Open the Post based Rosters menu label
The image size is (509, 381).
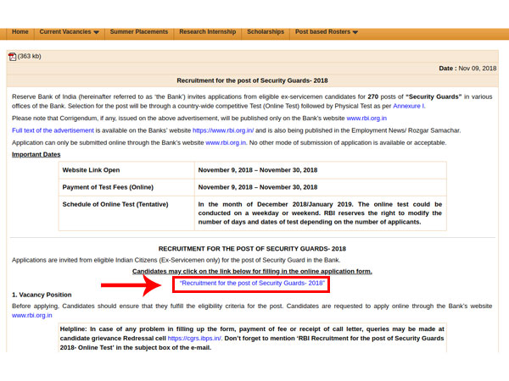(322, 32)
